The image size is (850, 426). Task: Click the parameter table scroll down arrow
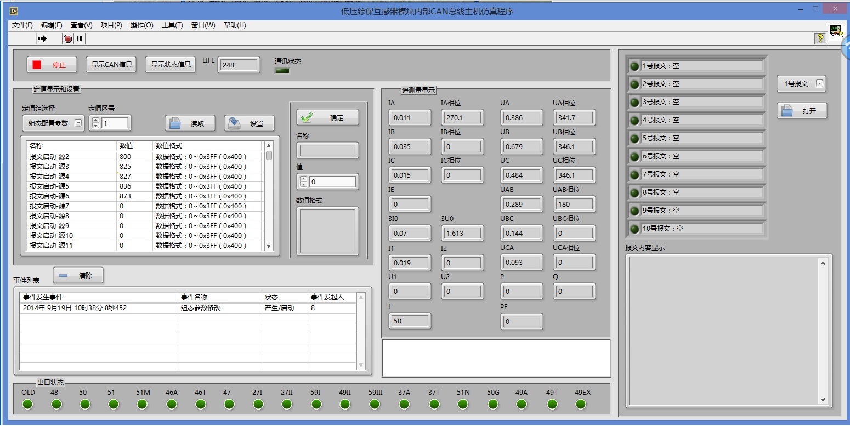269,246
